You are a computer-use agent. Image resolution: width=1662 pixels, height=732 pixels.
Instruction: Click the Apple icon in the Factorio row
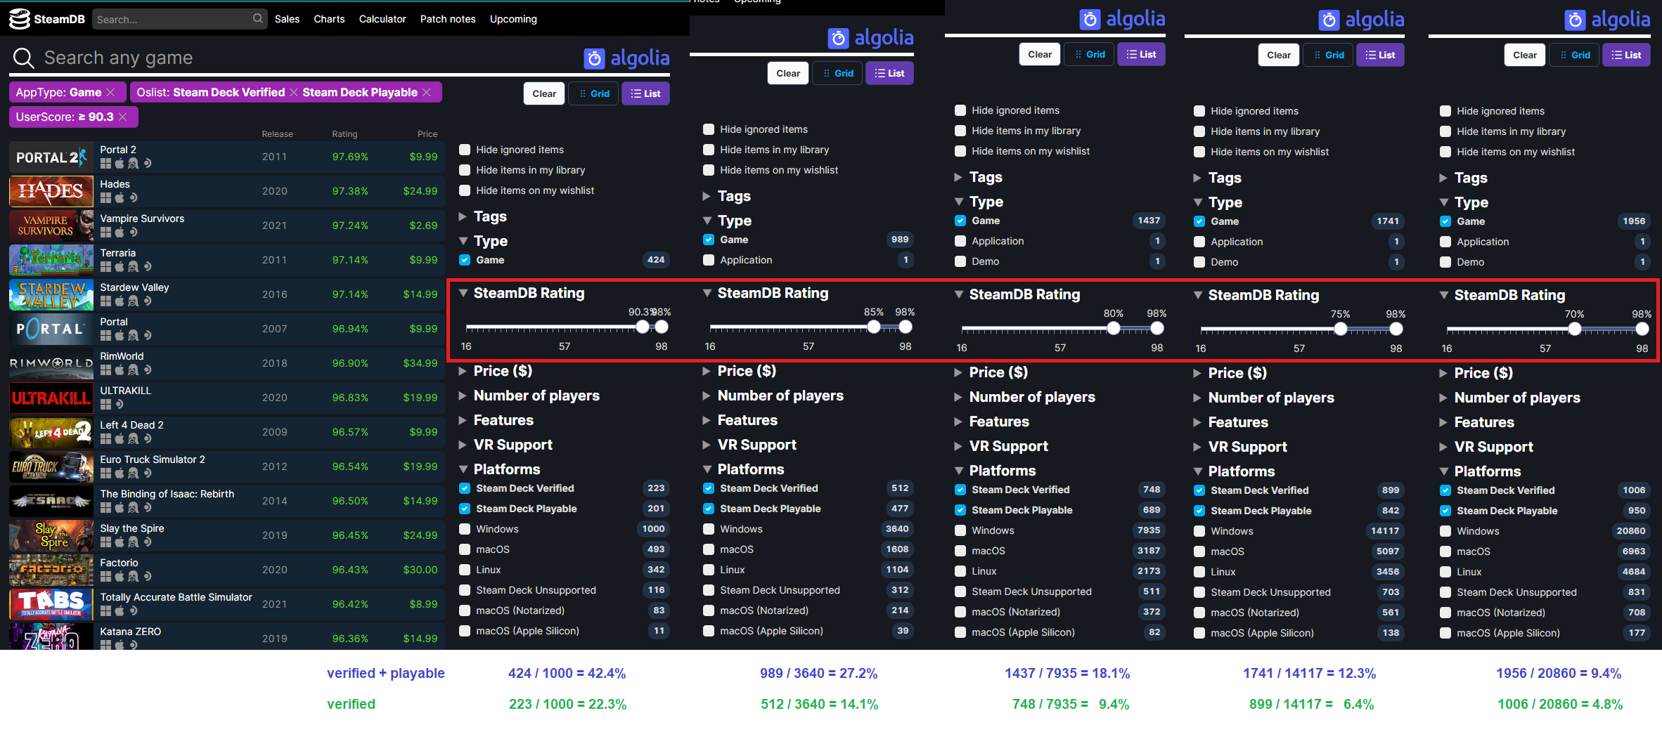tap(120, 576)
